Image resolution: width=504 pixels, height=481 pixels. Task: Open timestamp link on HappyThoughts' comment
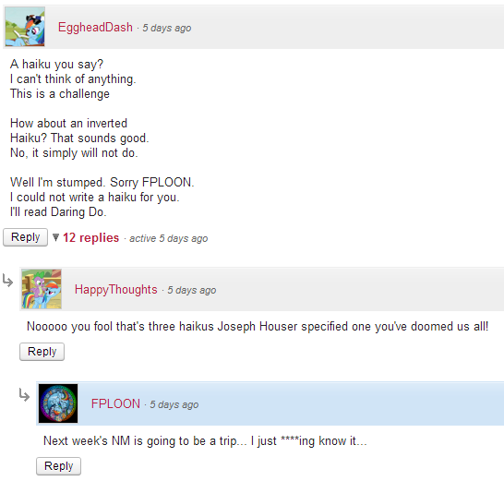(x=192, y=290)
